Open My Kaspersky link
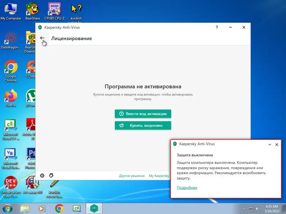The width and height of the screenshot is (286, 214). pos(159,176)
